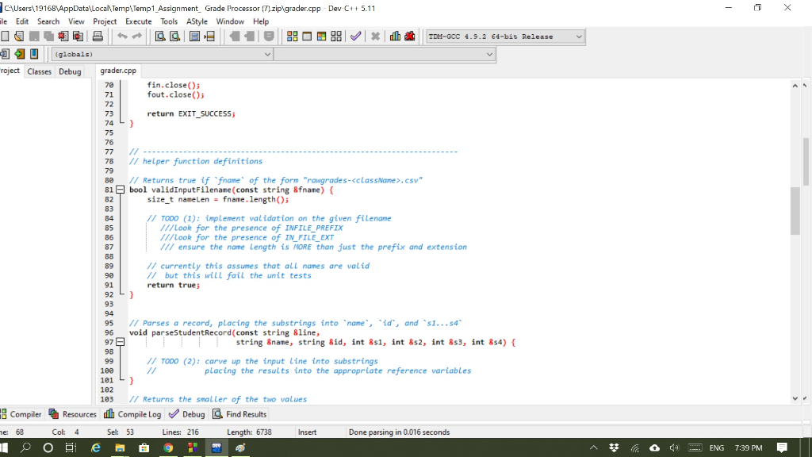Viewport: 812px width, 457px height.
Task: Click the vertical scrollbar thumb
Action: 795,211
